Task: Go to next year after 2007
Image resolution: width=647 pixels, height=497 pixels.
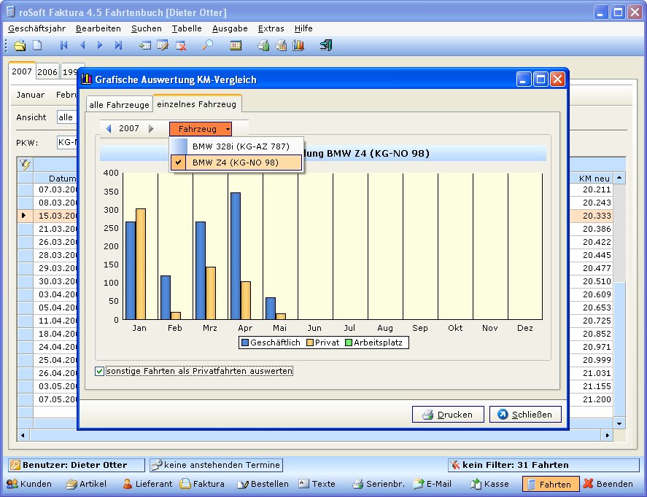Action: pyautogui.click(x=151, y=129)
